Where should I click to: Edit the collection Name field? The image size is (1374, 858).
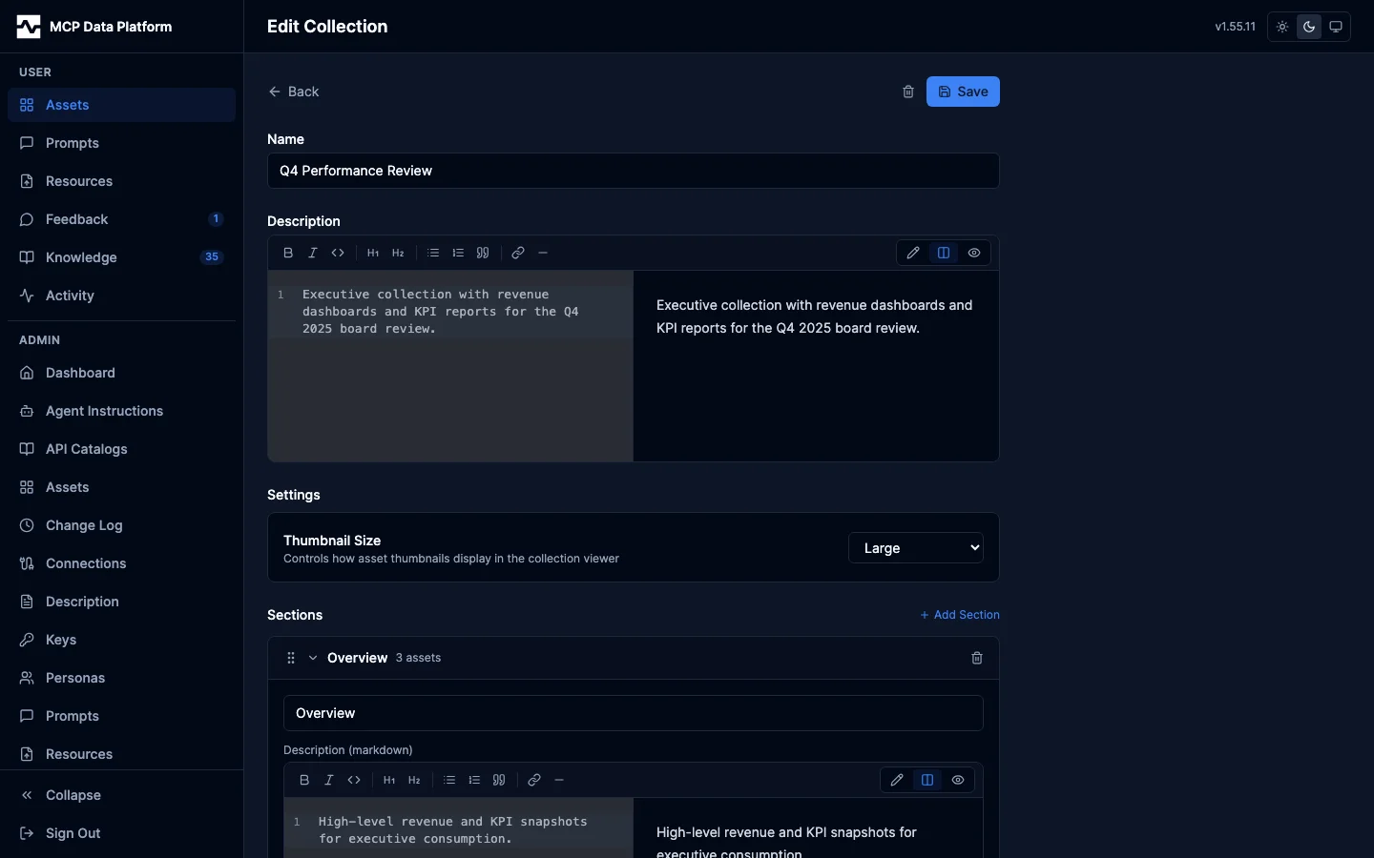pyautogui.click(x=634, y=171)
